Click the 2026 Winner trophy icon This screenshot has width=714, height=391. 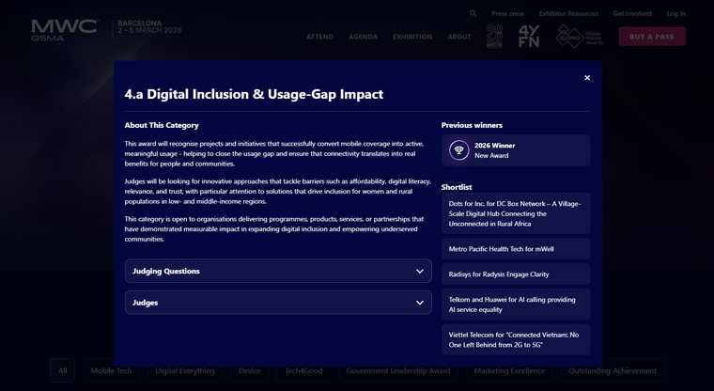click(459, 150)
